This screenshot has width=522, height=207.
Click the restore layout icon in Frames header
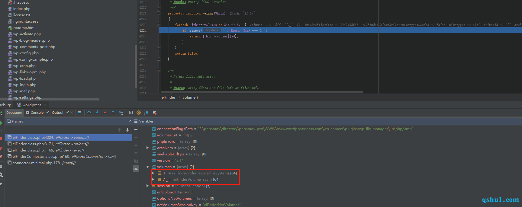(x=129, y=121)
